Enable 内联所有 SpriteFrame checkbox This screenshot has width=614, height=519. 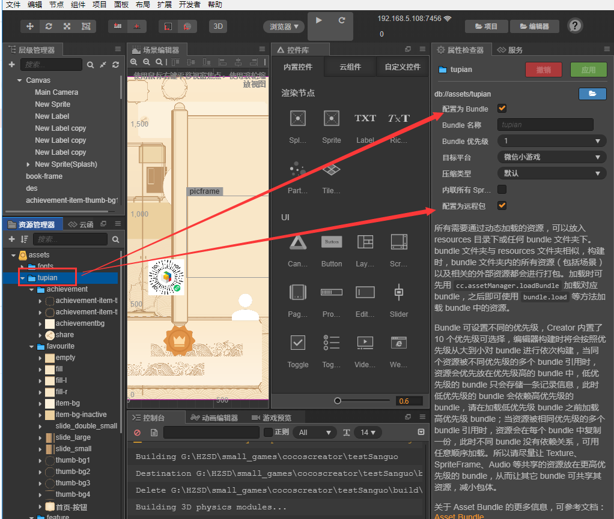coord(502,189)
